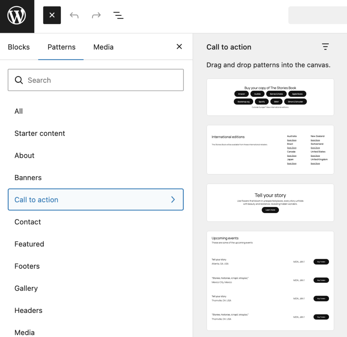Open the Gallery pattern category

(x=26, y=288)
